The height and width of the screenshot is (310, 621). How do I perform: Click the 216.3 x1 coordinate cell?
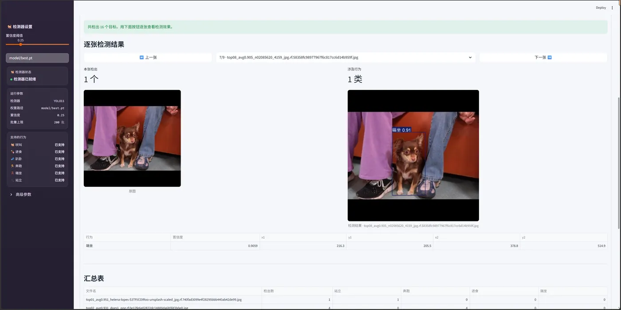coord(303,246)
